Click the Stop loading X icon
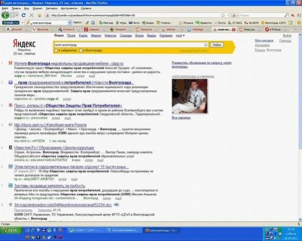 (x=31, y=15)
